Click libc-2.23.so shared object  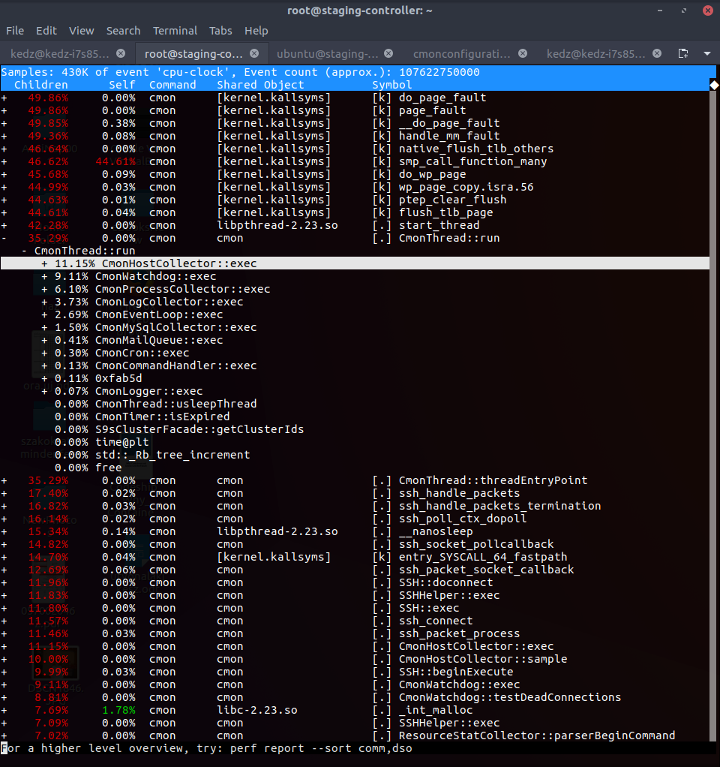tap(257, 710)
